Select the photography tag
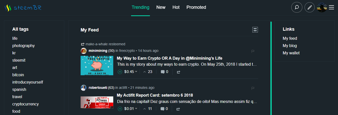This screenshot has width=338, height=115. [23, 46]
